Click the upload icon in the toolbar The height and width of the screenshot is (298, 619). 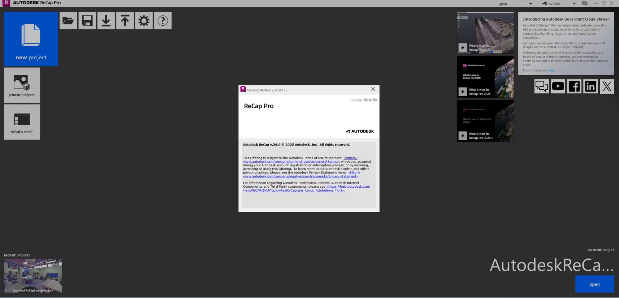(x=125, y=20)
